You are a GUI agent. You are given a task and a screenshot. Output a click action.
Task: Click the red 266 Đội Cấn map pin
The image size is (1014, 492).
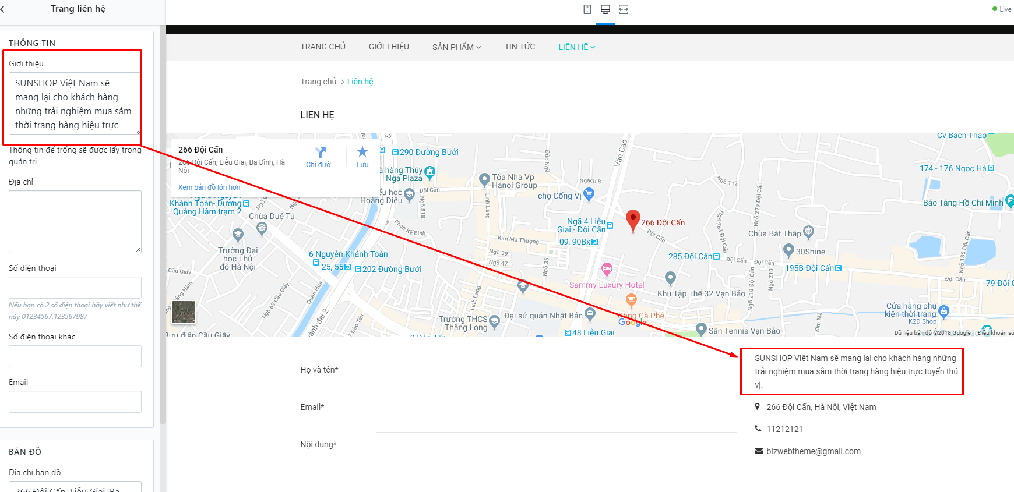[633, 222]
